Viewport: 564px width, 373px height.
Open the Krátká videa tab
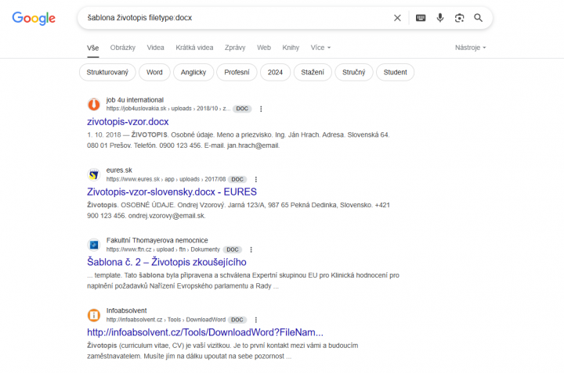coord(194,48)
